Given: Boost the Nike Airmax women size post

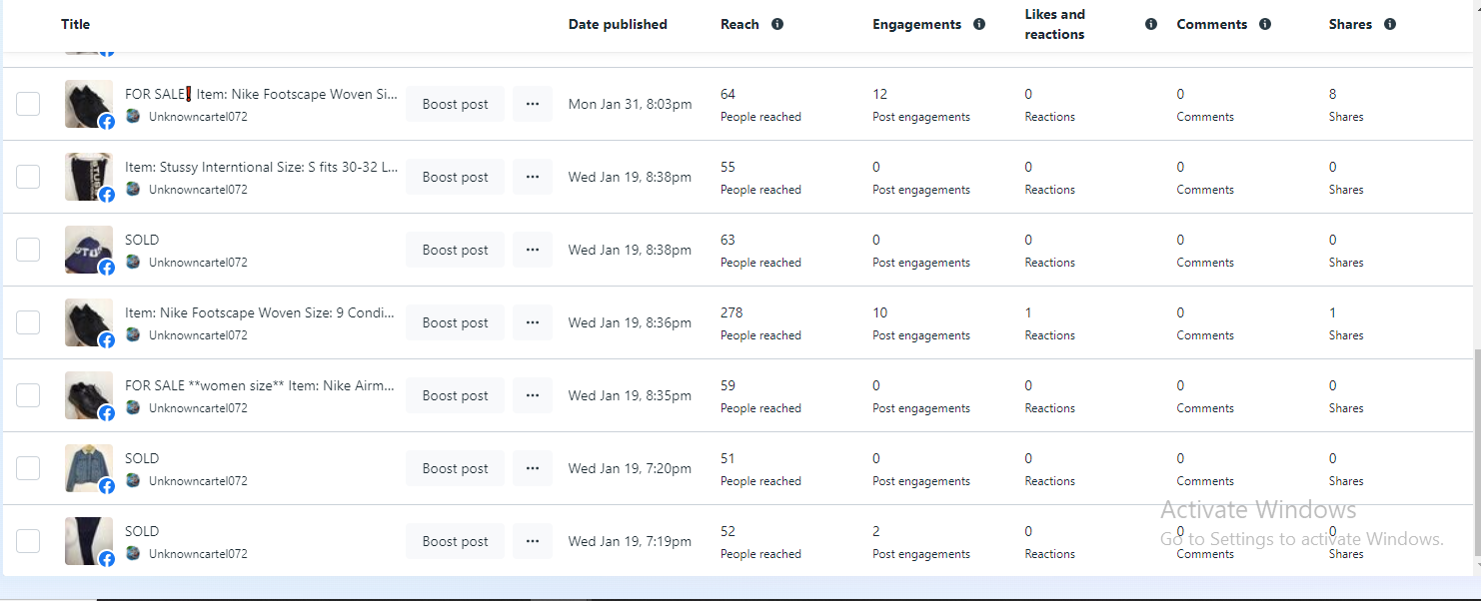Looking at the screenshot, I should (455, 395).
